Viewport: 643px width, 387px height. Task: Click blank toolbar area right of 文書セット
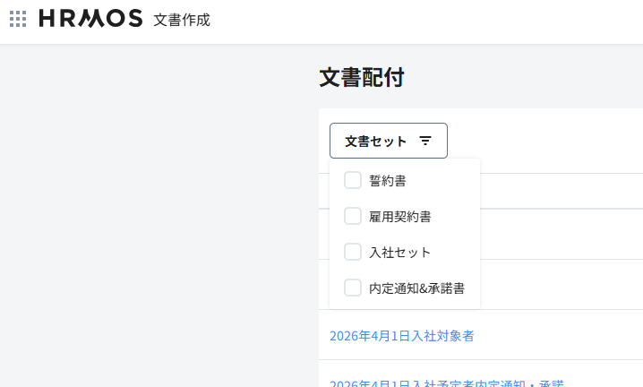[x=546, y=141]
